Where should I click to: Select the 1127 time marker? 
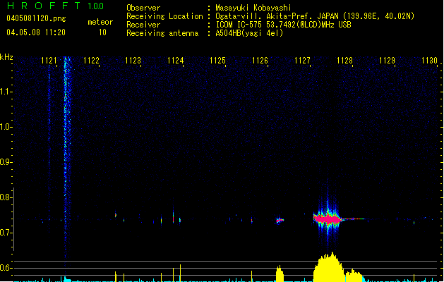(x=303, y=61)
